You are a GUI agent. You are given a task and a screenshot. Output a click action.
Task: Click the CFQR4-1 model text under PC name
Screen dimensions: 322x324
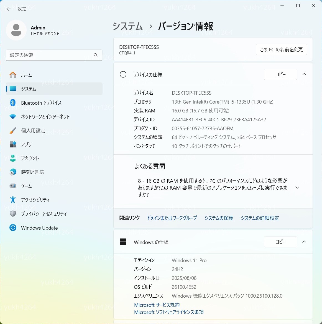pyautogui.click(x=127, y=53)
